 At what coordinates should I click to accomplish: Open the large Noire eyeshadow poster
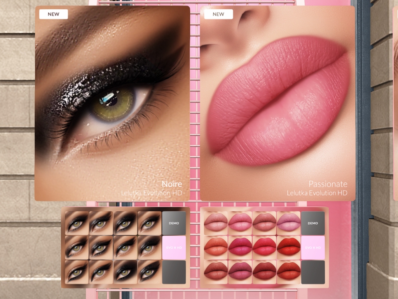[112, 103]
